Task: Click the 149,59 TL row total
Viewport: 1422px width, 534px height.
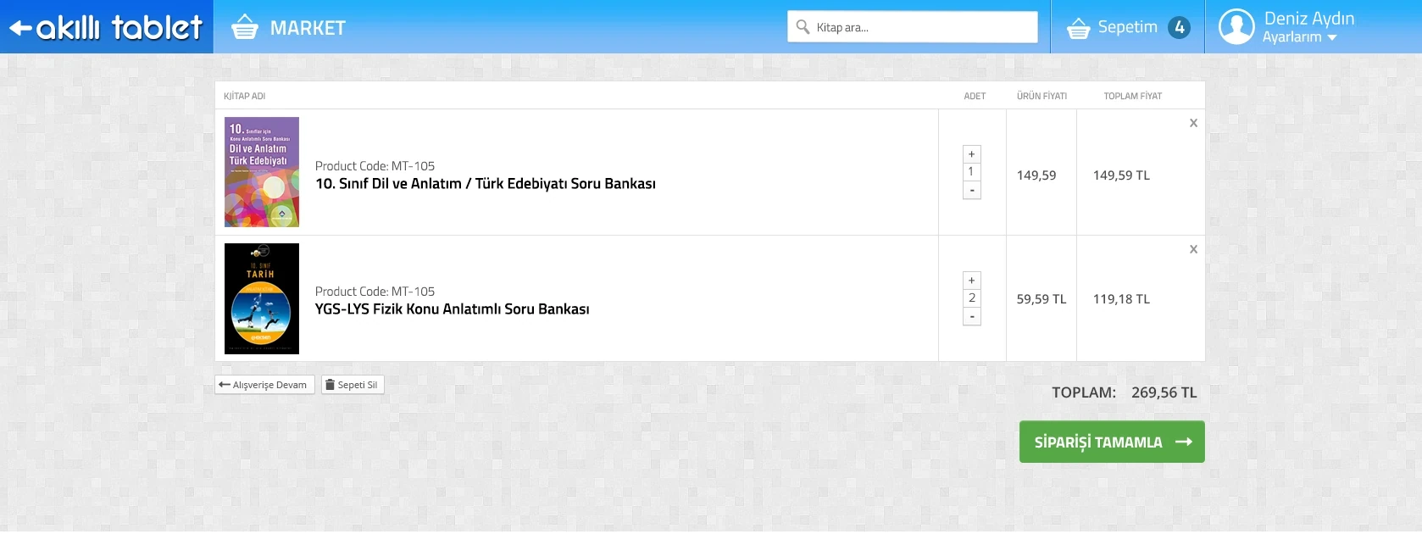Action: pos(1121,175)
